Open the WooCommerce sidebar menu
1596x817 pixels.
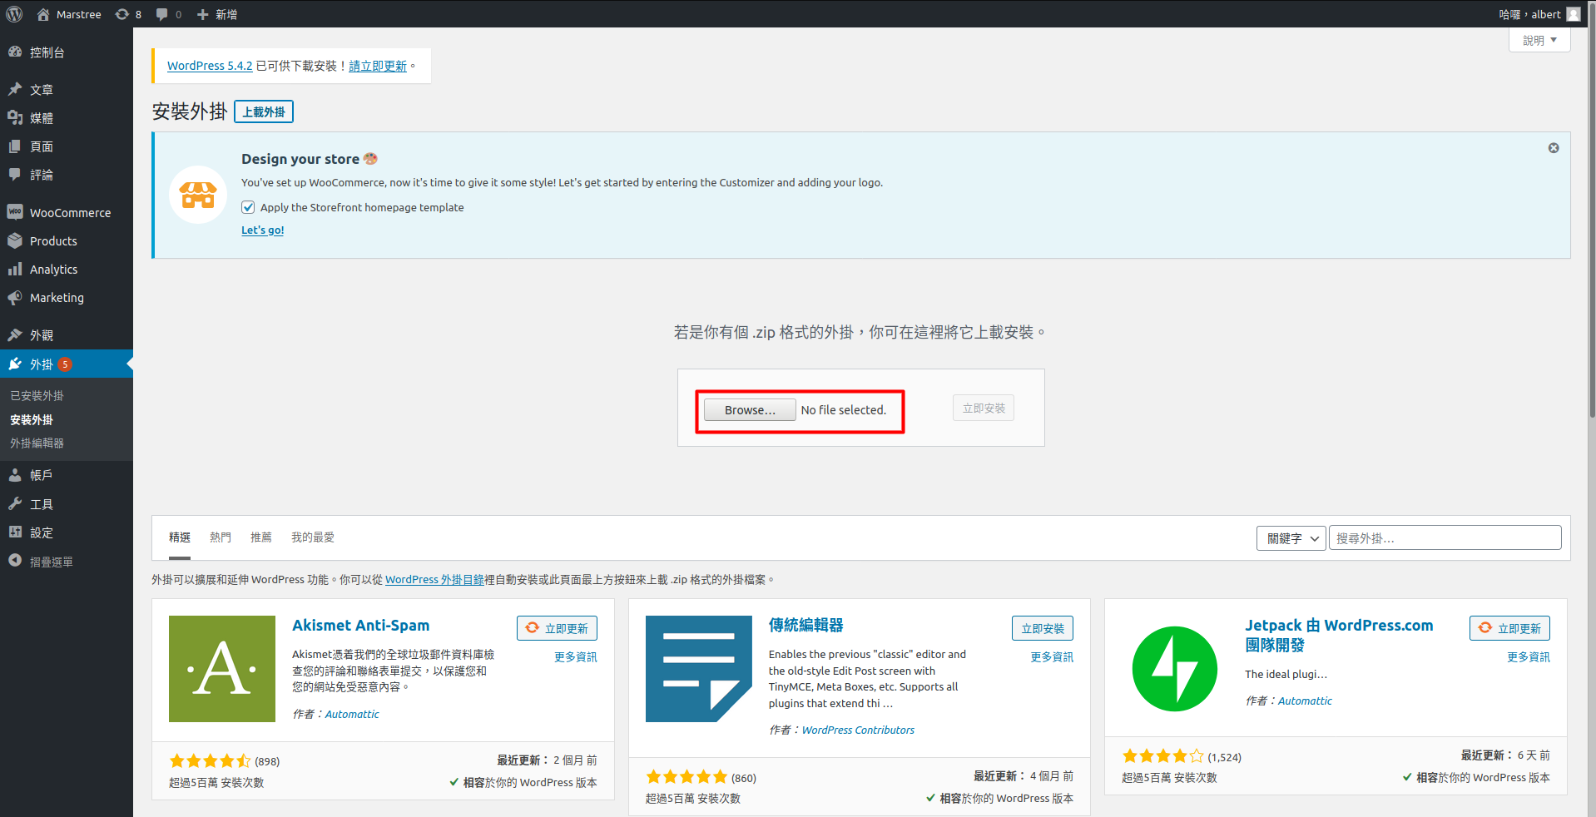point(70,213)
